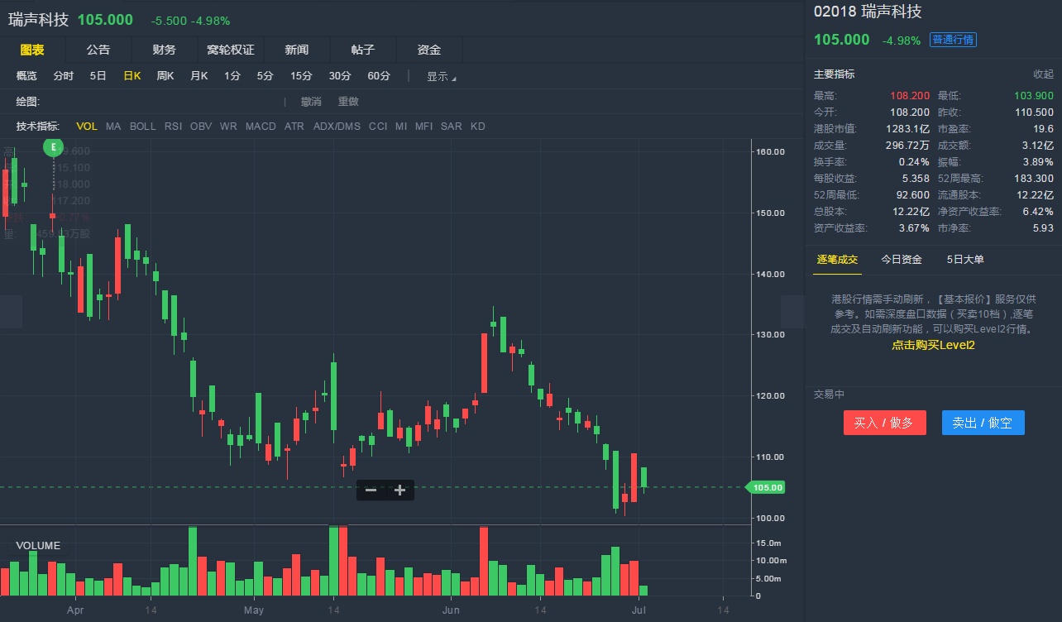1062x622 pixels.
Task: Click the 普通行情 quote badge
Action: click(953, 40)
